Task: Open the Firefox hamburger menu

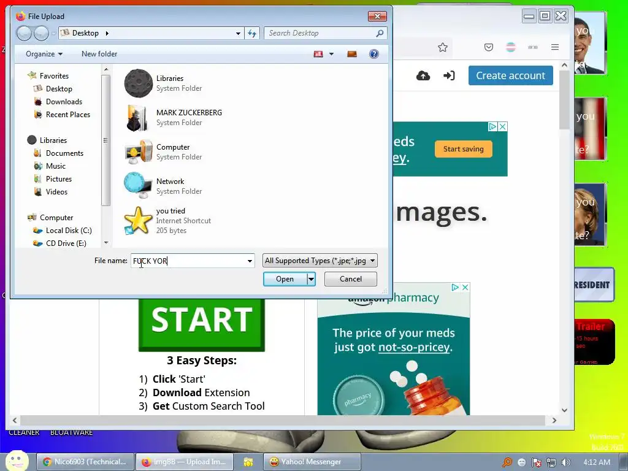Action: [x=554, y=47]
